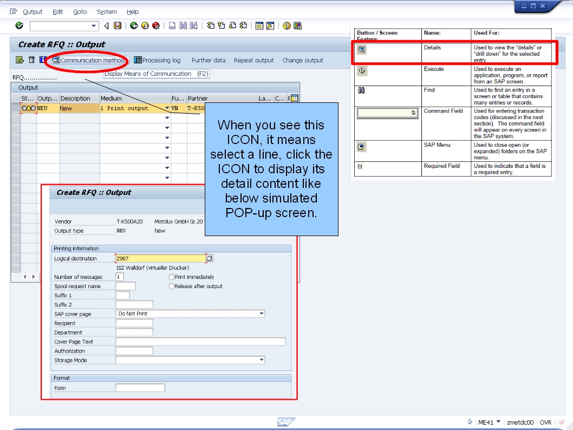Image resolution: width=573 pixels, height=430 pixels.
Task: Click Repeat output
Action: point(253,60)
